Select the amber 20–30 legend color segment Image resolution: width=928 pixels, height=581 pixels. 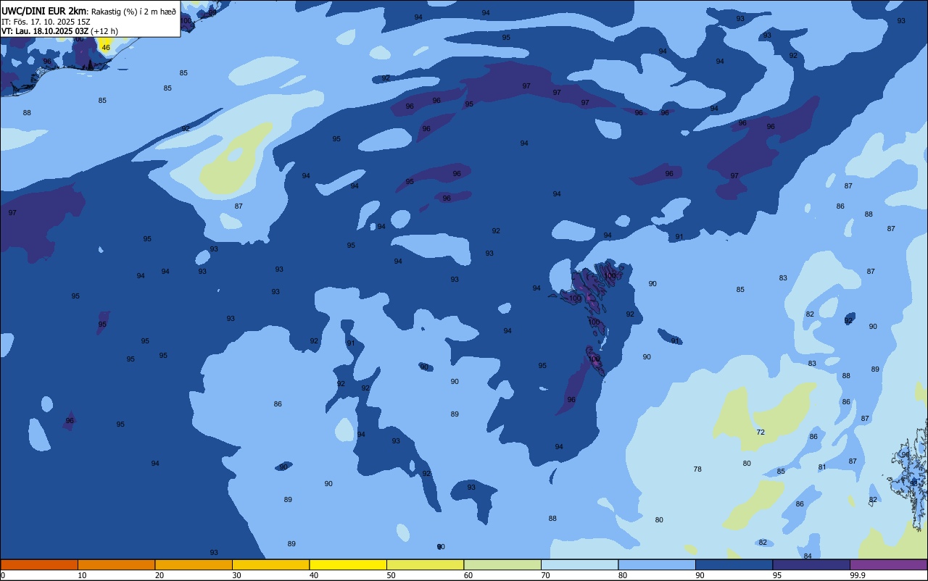(x=194, y=564)
